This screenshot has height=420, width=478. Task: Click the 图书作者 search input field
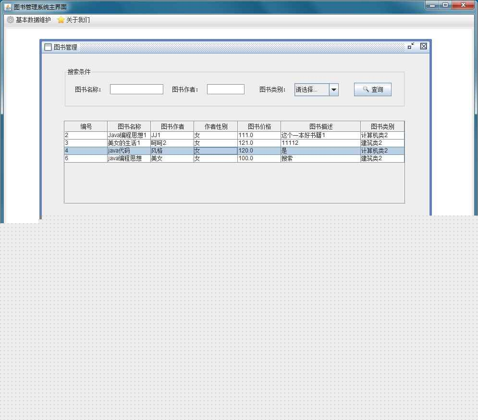(x=226, y=89)
